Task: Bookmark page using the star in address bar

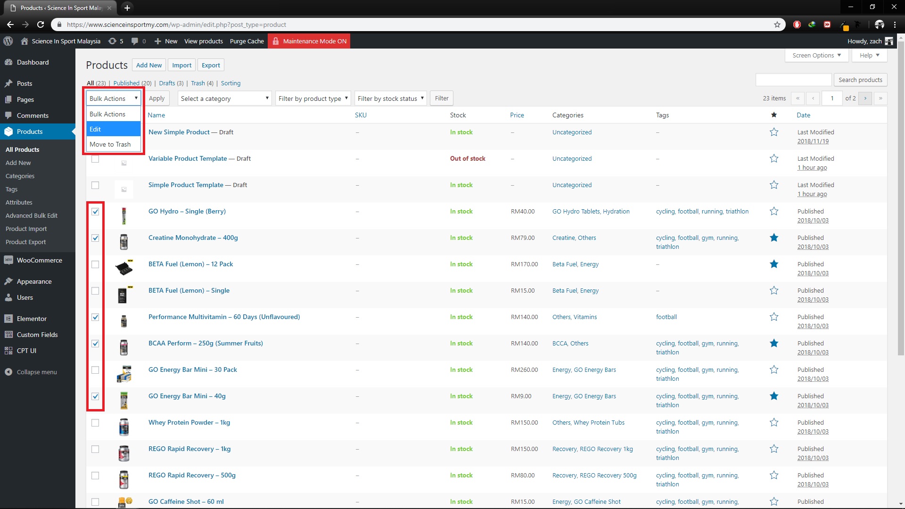Action: (x=777, y=25)
